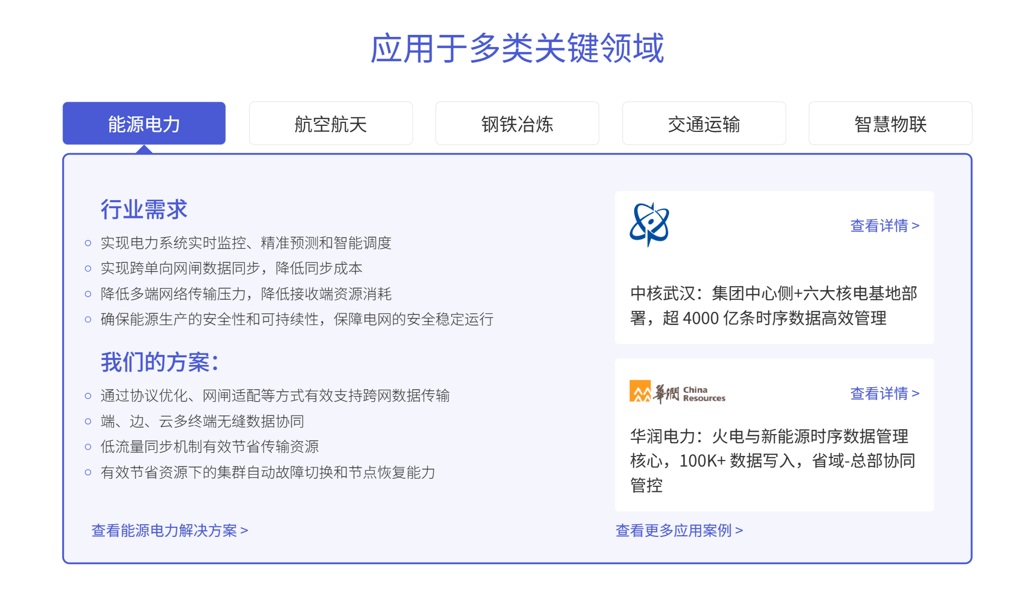Screen dimensions: 1012x599
Task: Open 查看更多应用案例 link
Action: [679, 530]
